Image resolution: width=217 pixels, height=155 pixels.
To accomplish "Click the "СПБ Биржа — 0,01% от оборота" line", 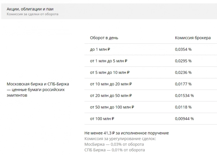I will coord(115,150).
